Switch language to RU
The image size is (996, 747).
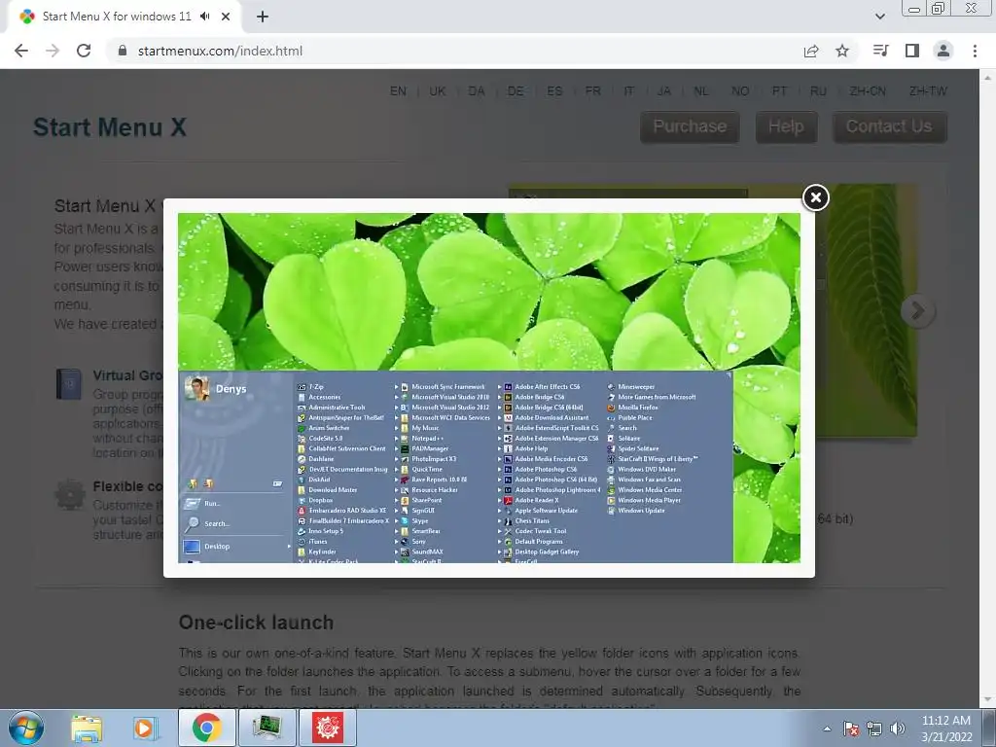818,90
